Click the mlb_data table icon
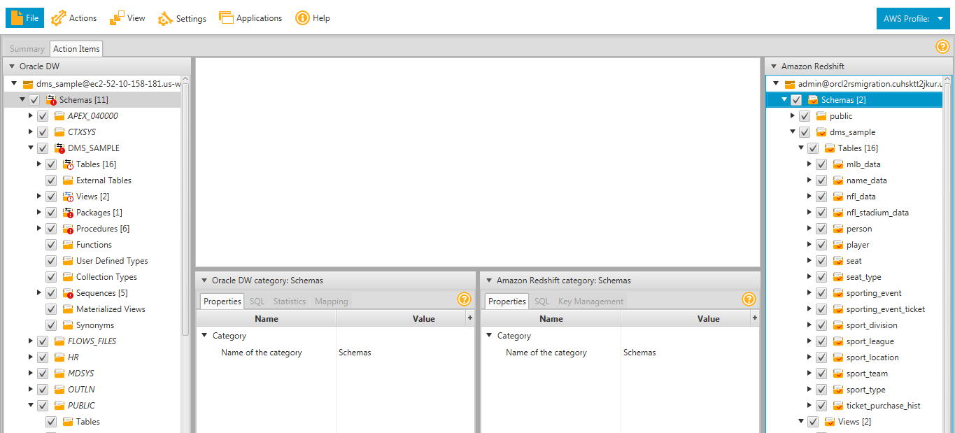Viewport: 955px width, 433px height. pos(838,164)
